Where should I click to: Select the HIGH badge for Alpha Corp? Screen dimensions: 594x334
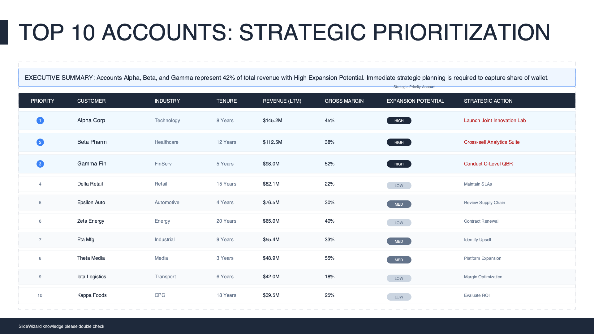(399, 121)
